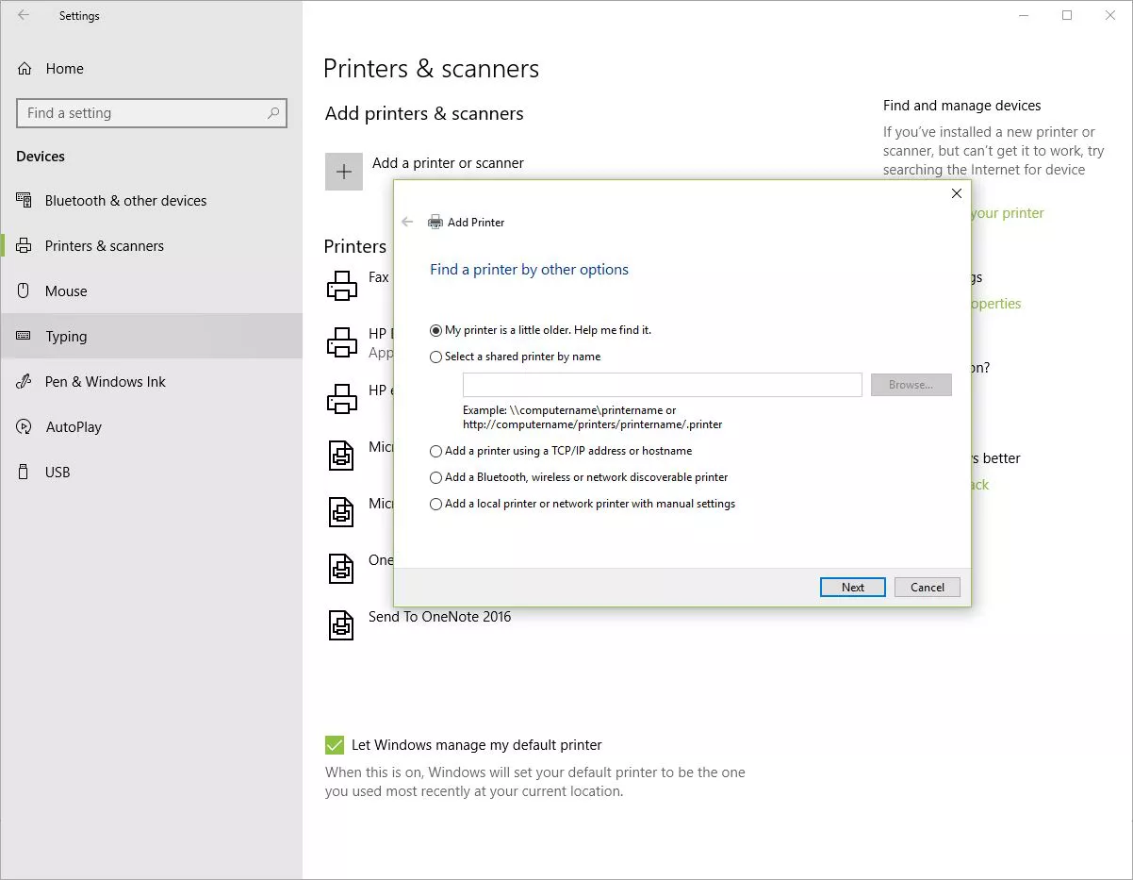Select the Fax printer icon
The image size is (1133, 880).
[341, 285]
